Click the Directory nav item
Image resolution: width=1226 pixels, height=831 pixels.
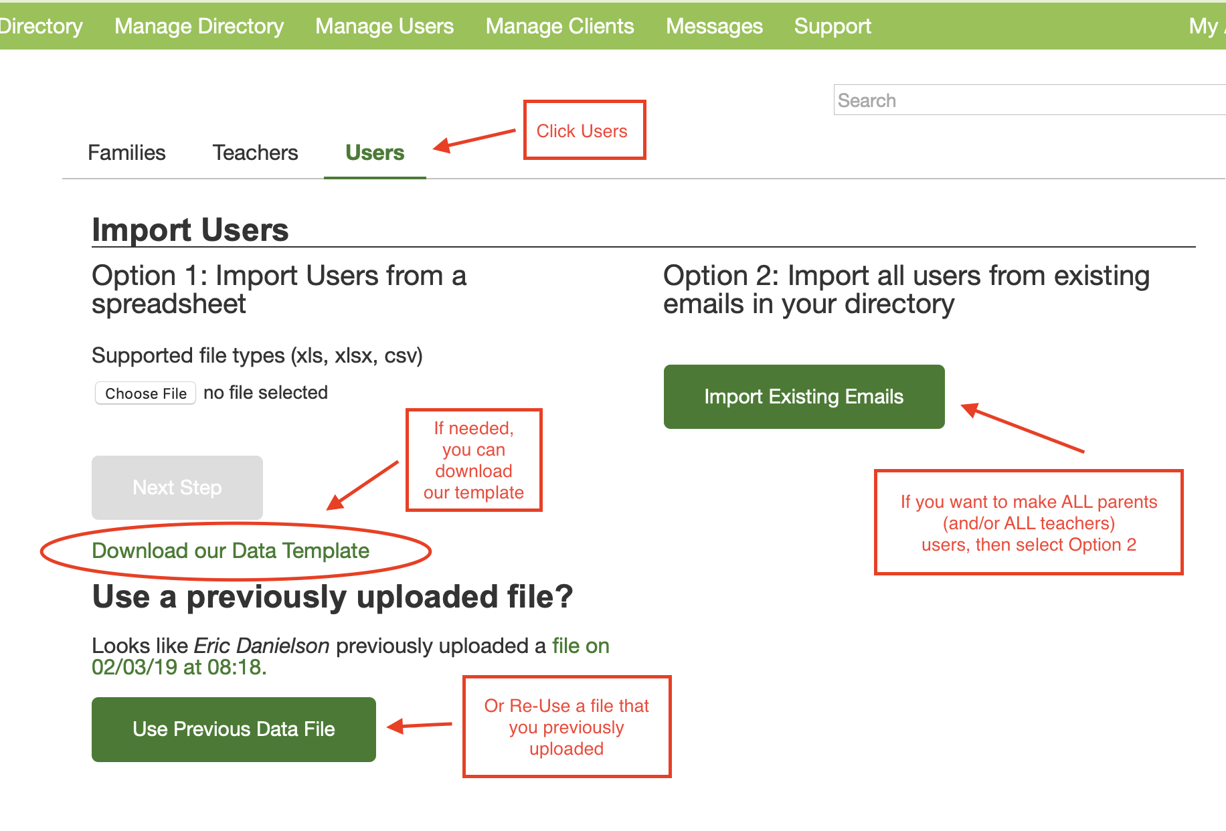pos(40,26)
